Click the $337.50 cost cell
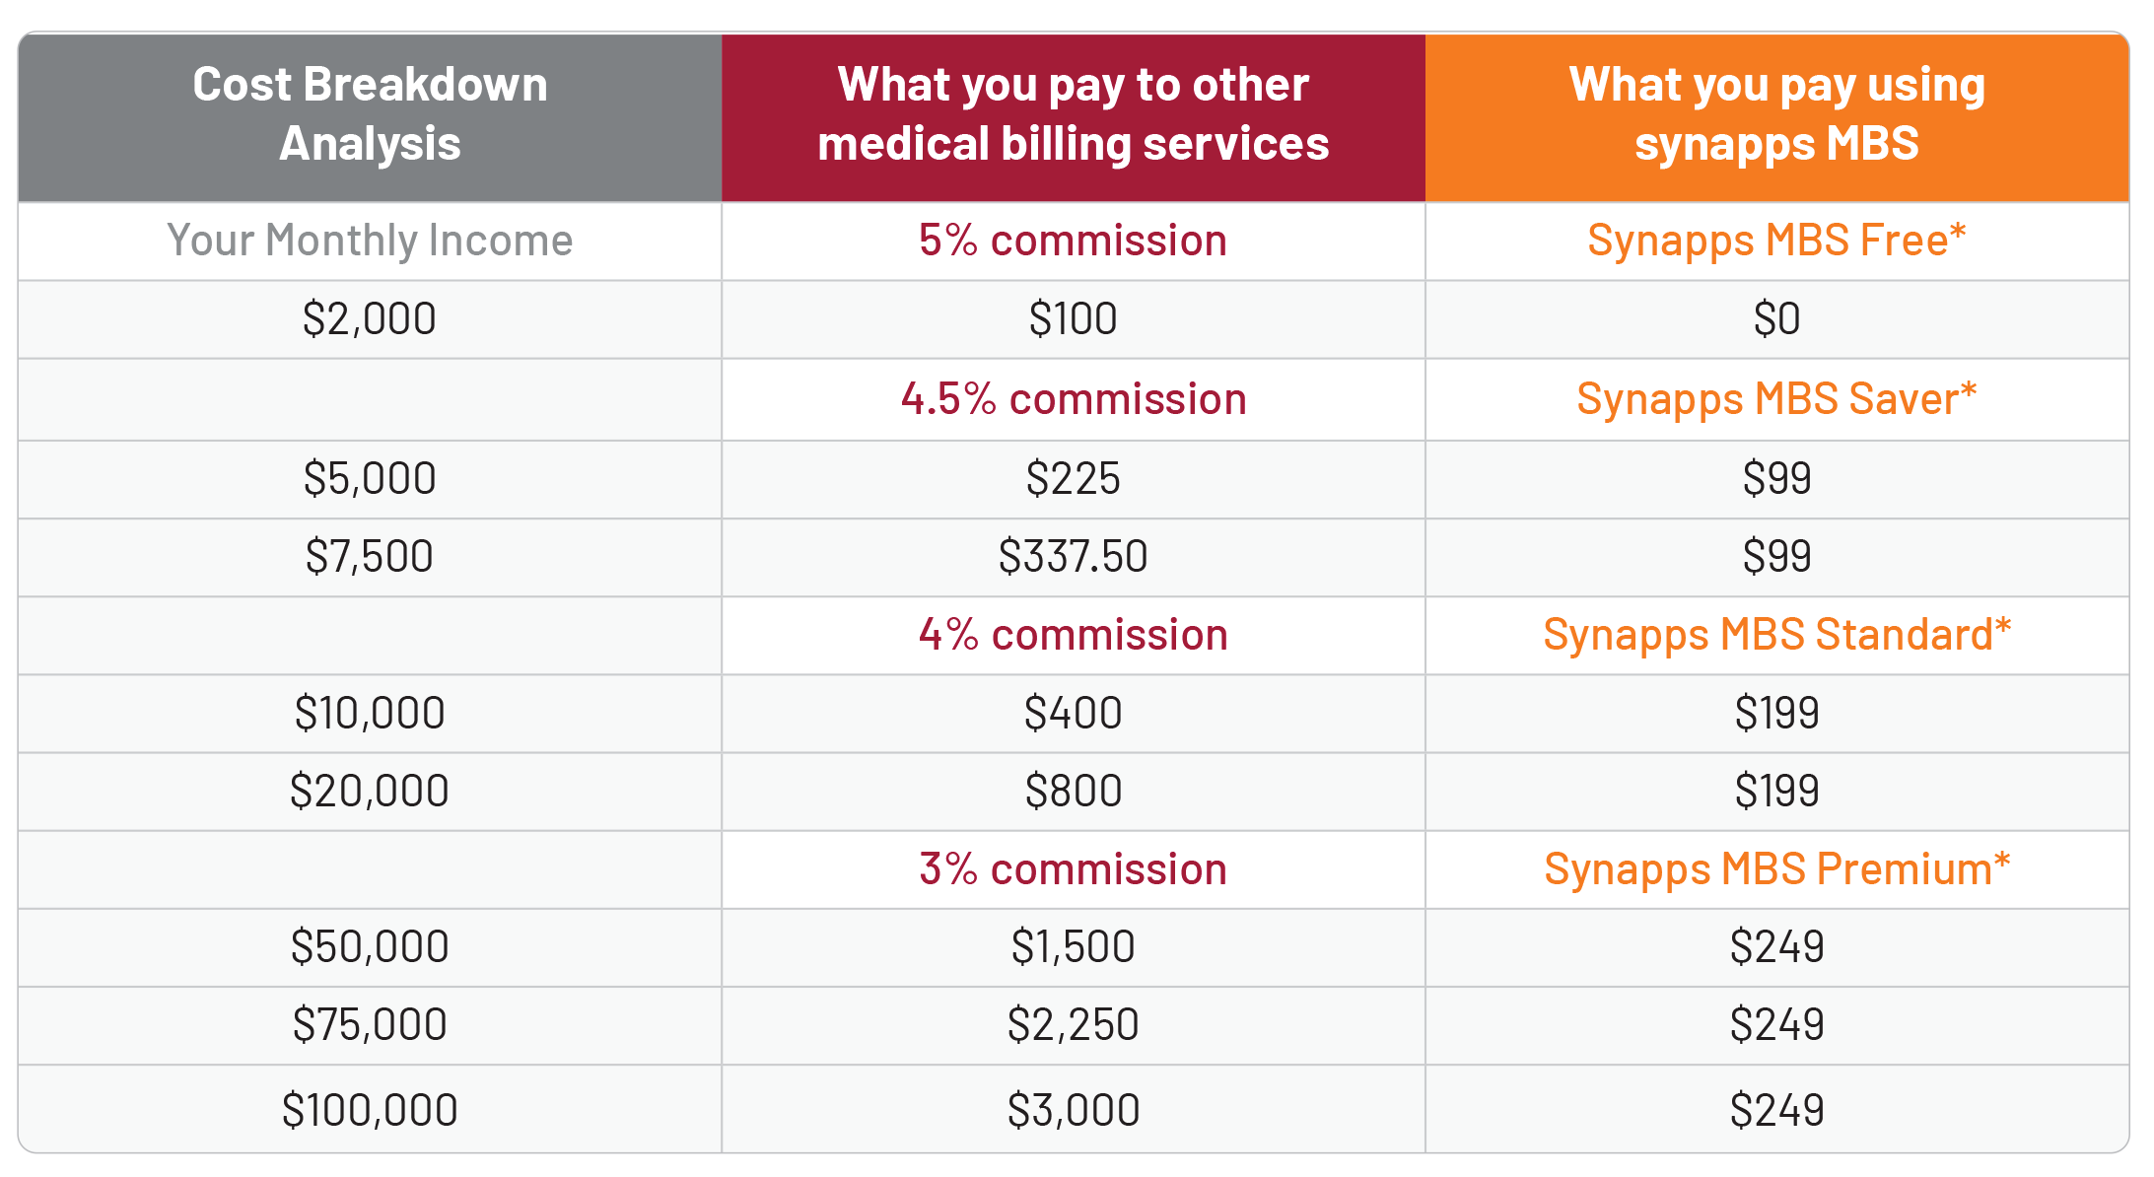The image size is (2154, 1177). pyautogui.click(x=1074, y=557)
